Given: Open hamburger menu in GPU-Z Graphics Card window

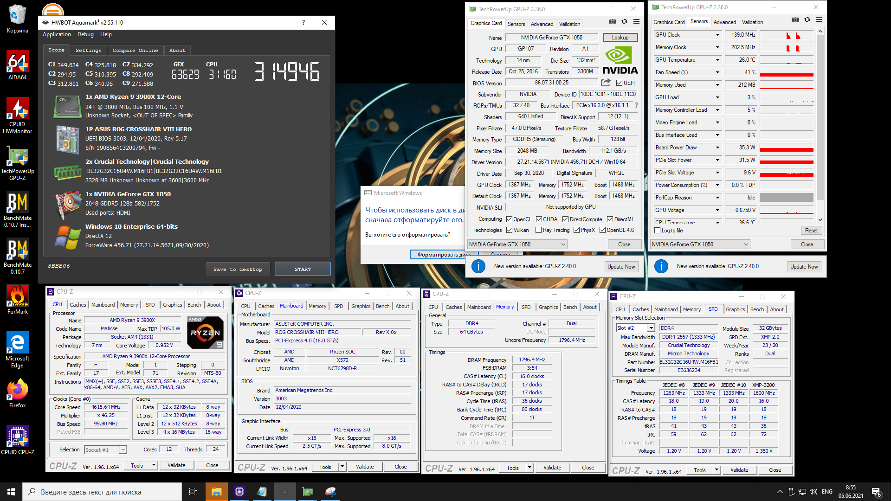Looking at the screenshot, I should [x=636, y=21].
